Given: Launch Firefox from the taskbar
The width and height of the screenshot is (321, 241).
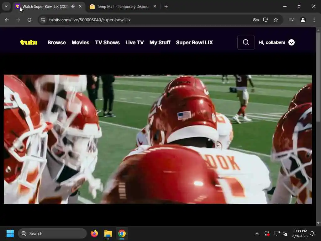Looking at the screenshot, I should [94, 233].
